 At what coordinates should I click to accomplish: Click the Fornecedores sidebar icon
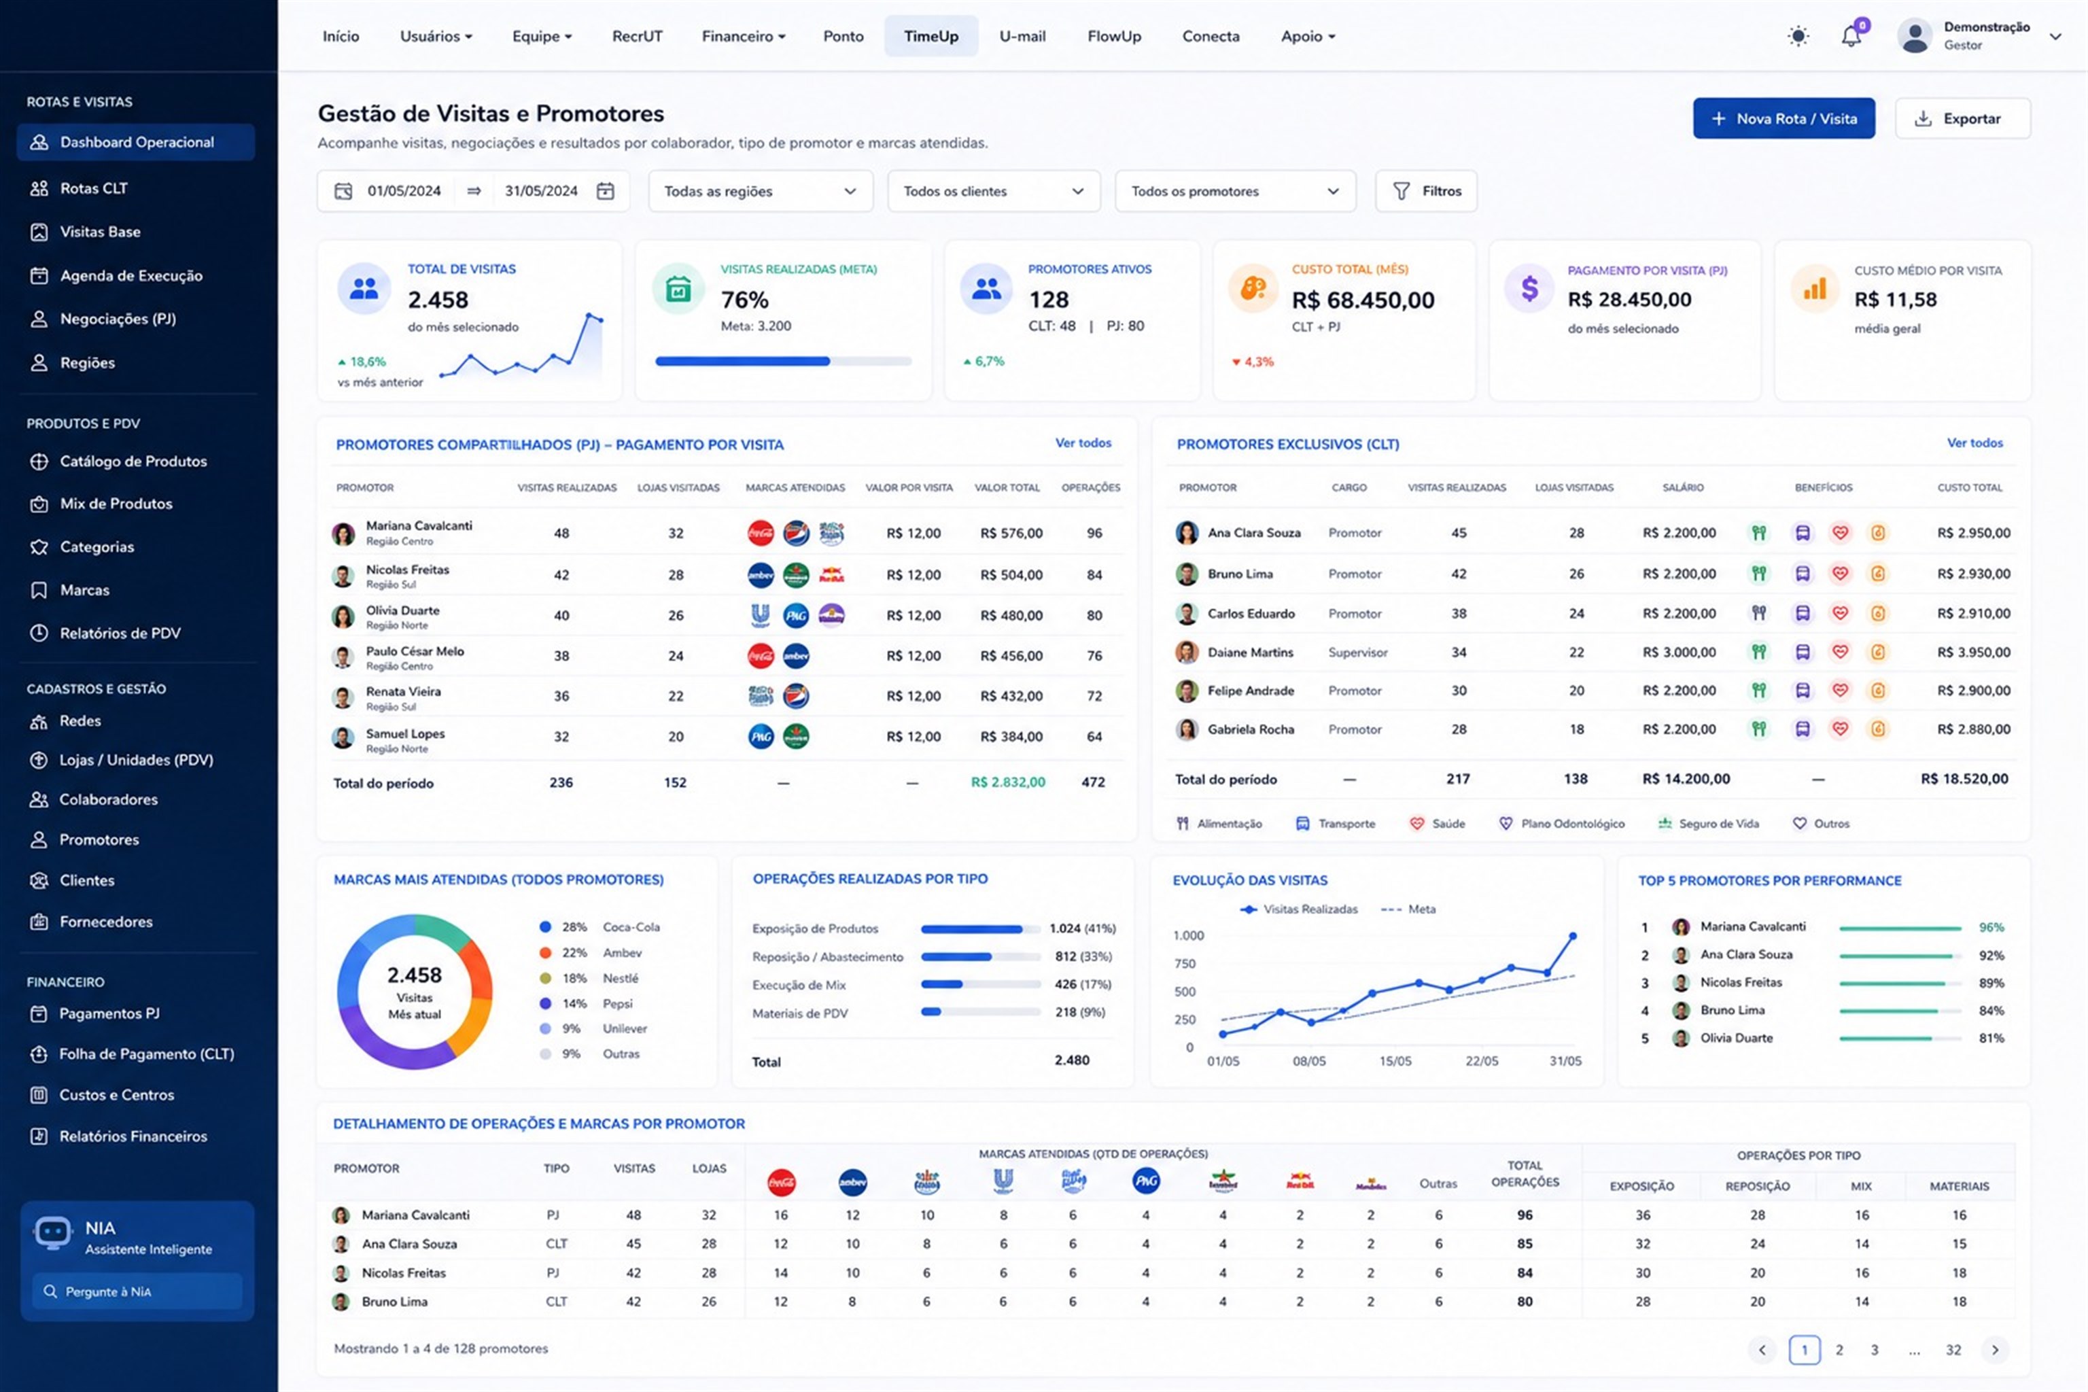(x=39, y=922)
